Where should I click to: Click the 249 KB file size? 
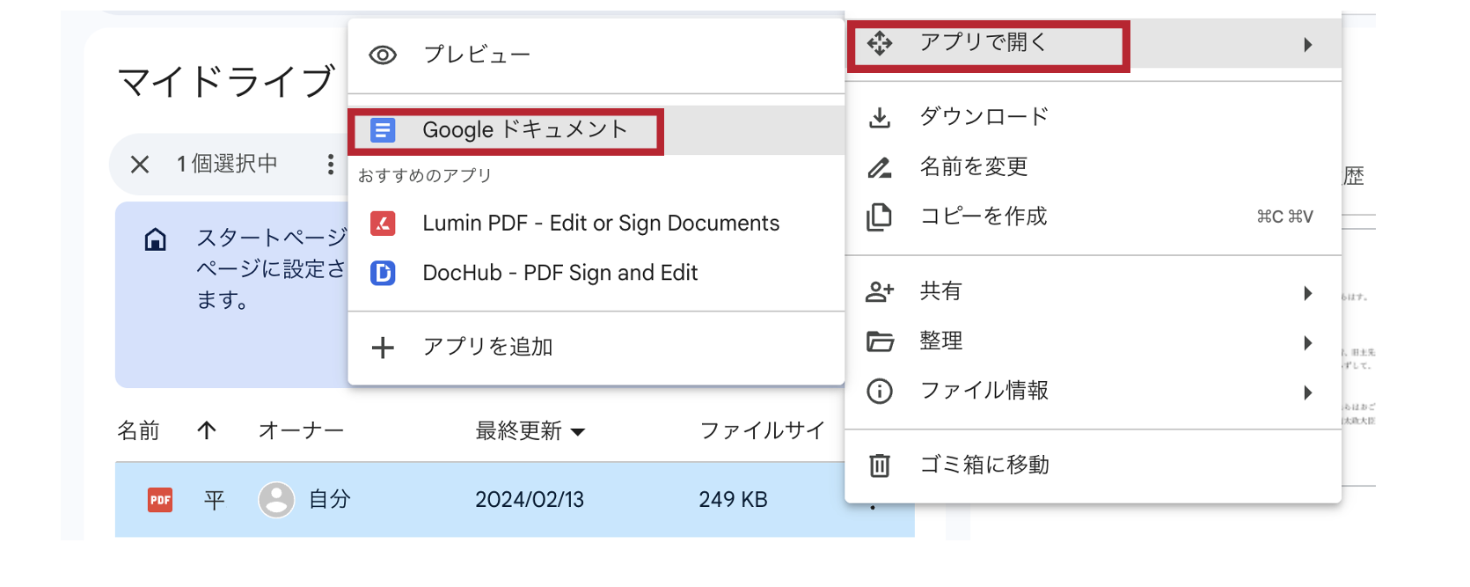coord(733,500)
